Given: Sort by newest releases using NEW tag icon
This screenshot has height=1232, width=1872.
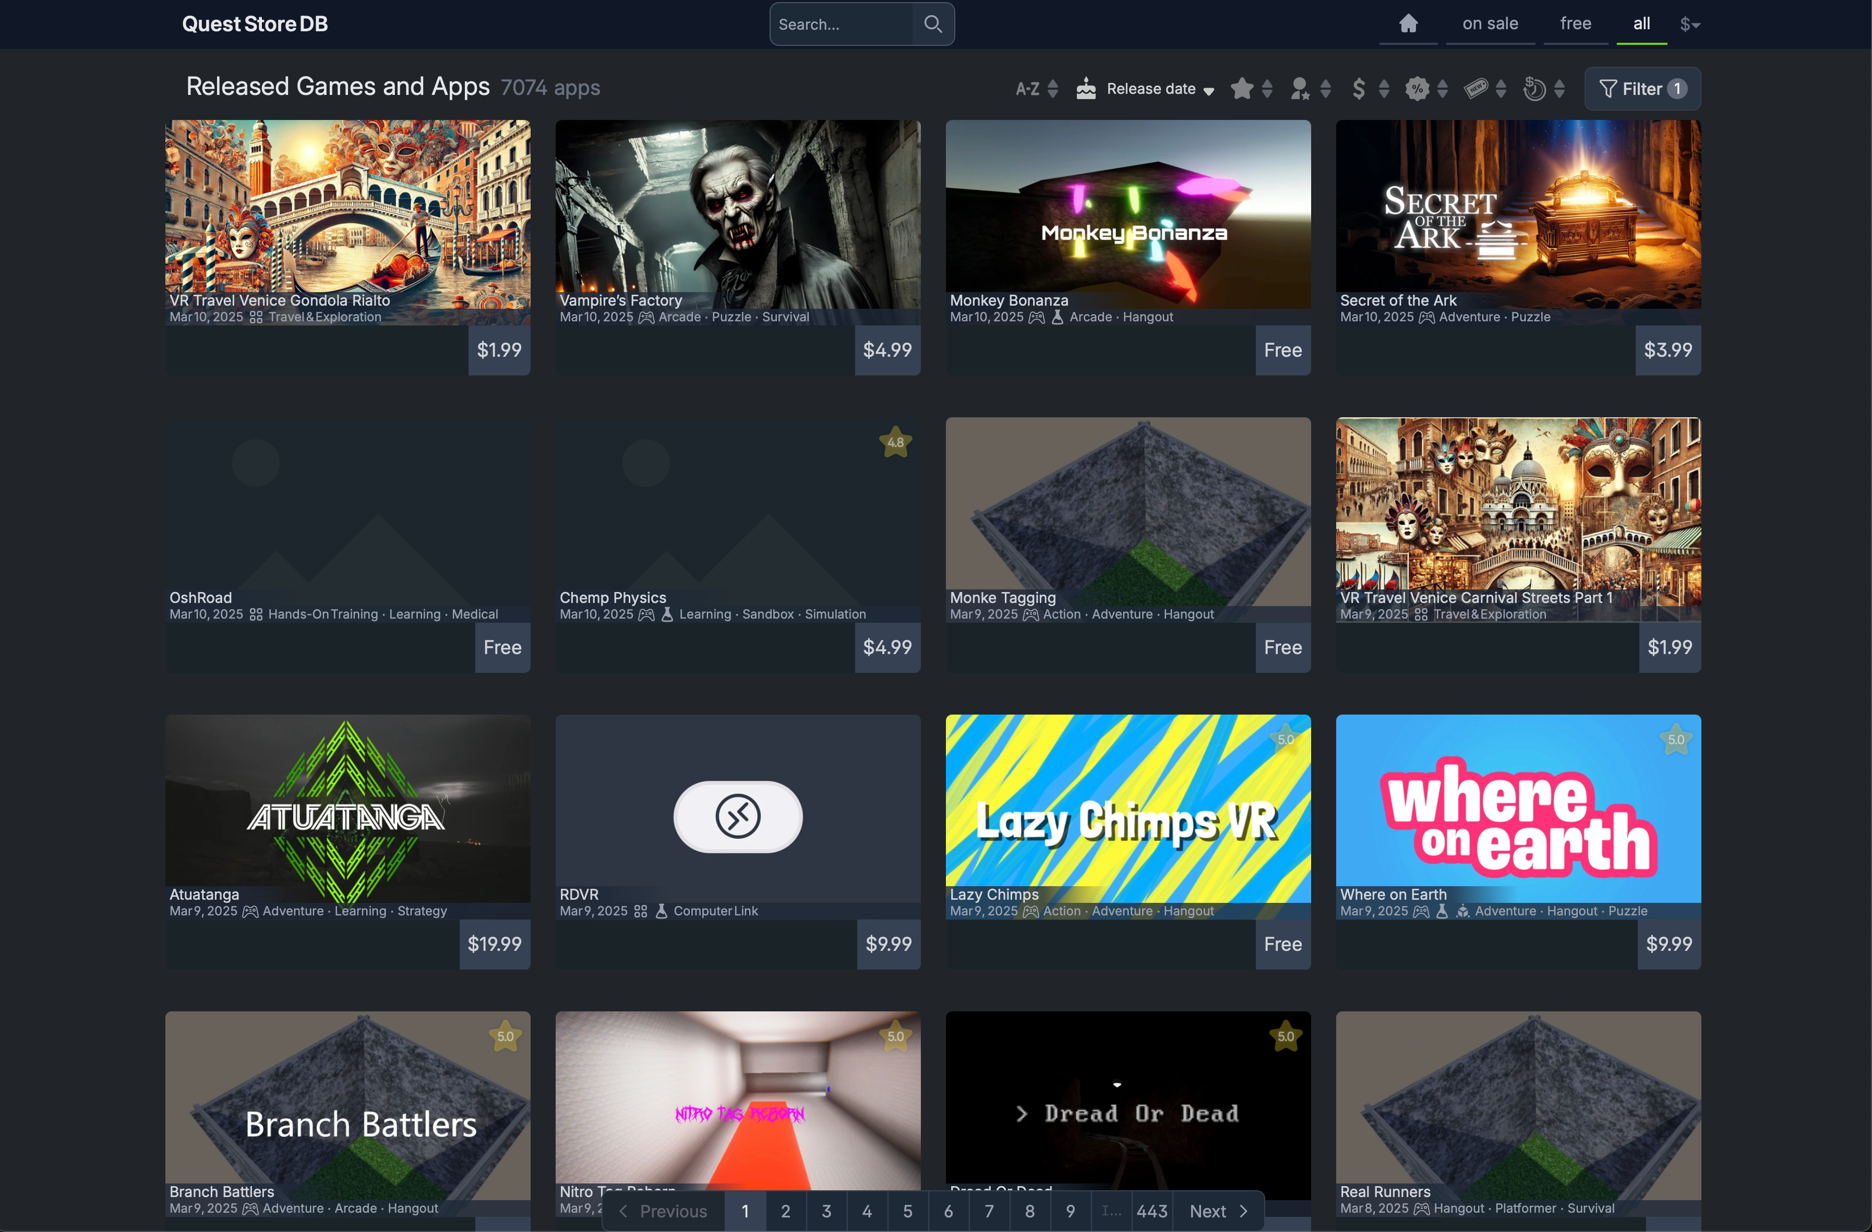Looking at the screenshot, I should pos(1477,88).
